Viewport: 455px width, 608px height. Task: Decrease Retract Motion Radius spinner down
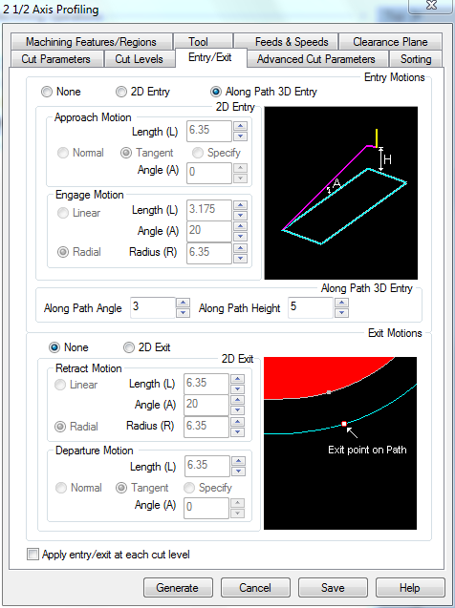click(238, 432)
